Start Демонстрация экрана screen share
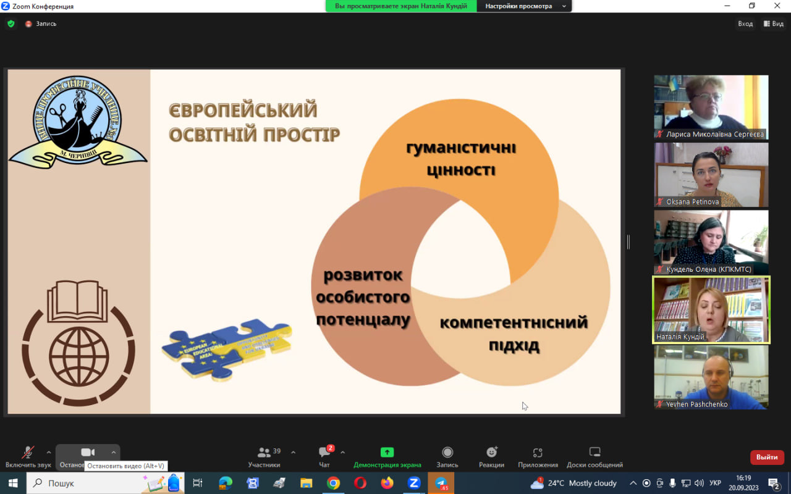The width and height of the screenshot is (791, 494). click(387, 457)
